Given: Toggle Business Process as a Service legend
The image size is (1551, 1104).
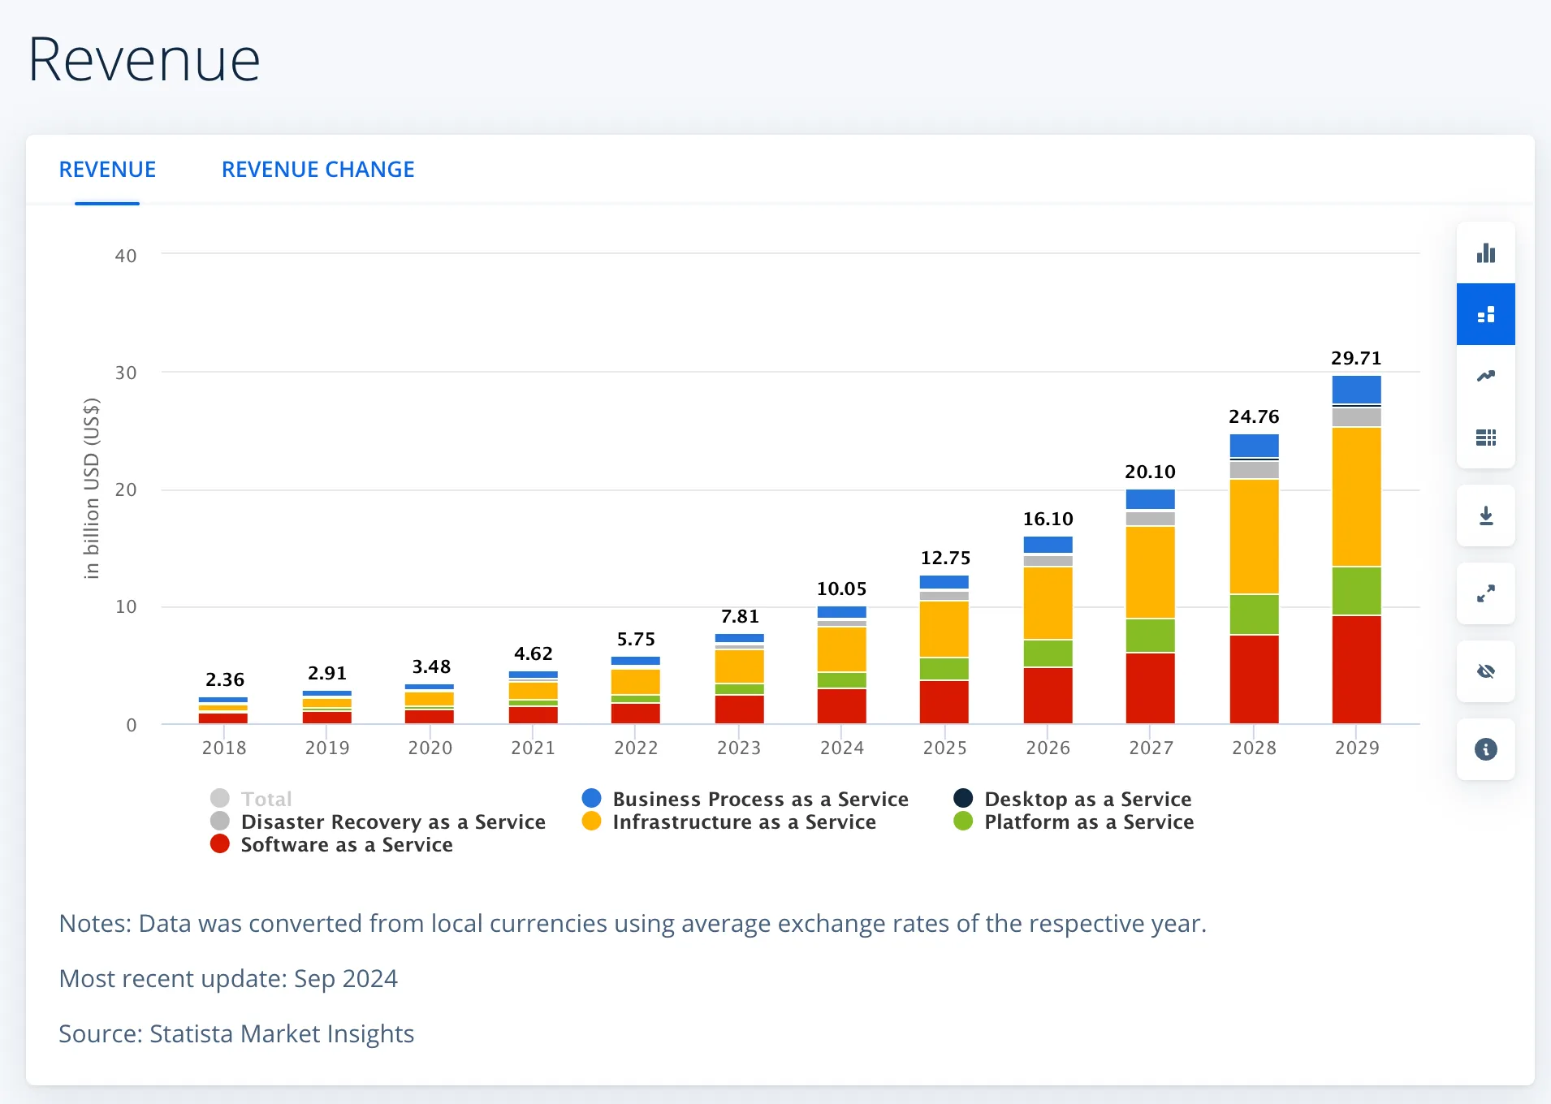Looking at the screenshot, I should click(759, 799).
